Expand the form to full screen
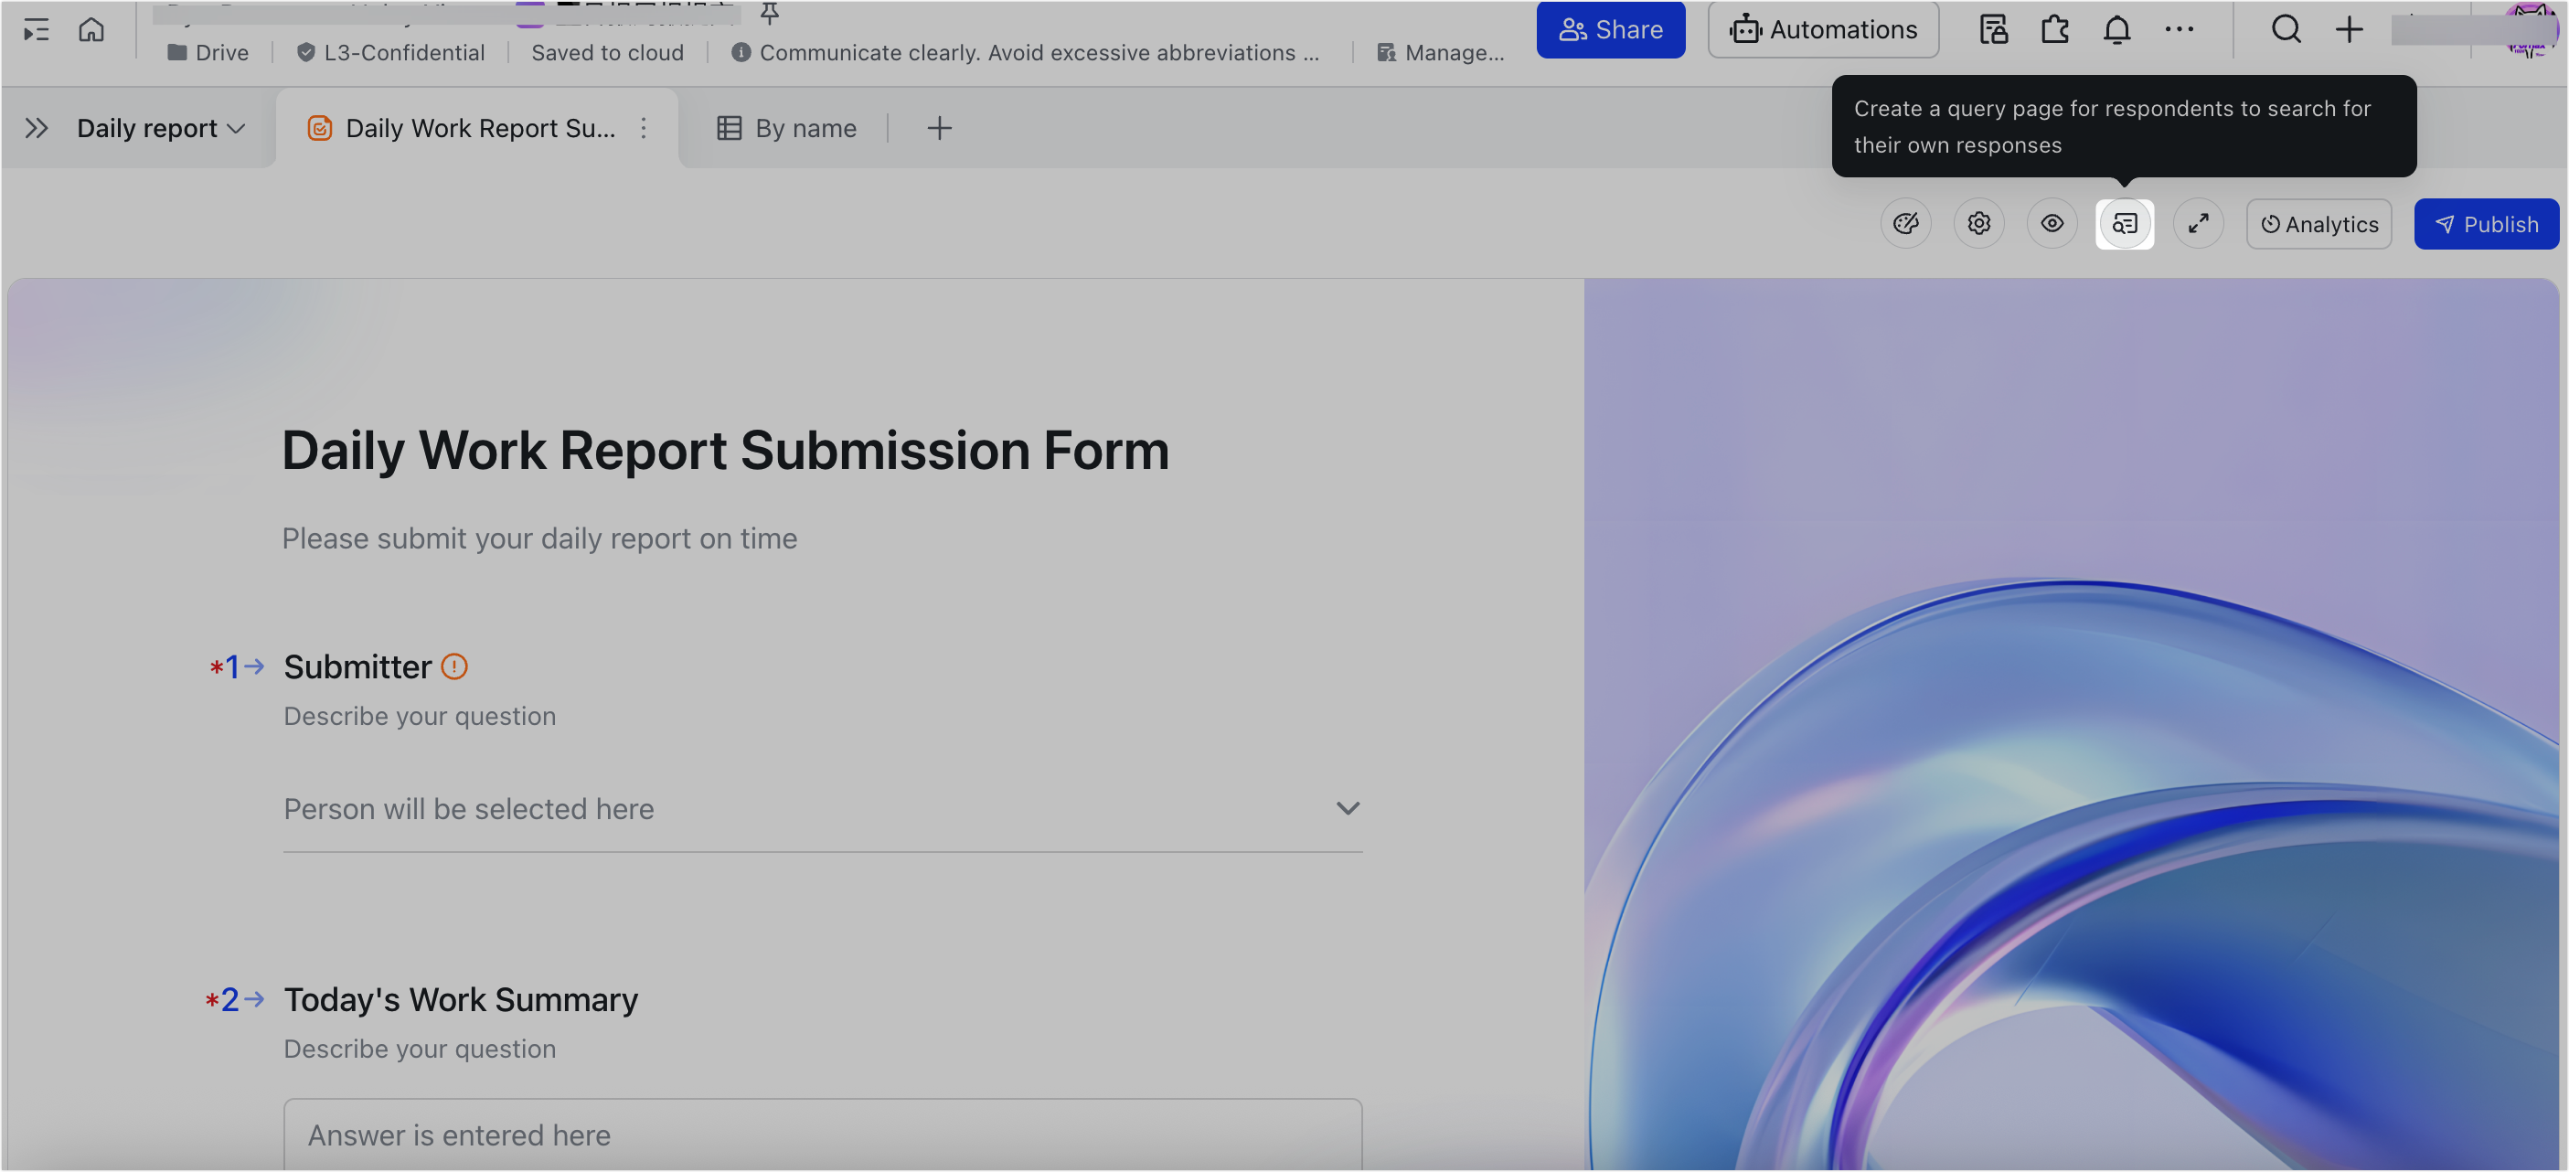2569x1172 pixels. point(2198,224)
